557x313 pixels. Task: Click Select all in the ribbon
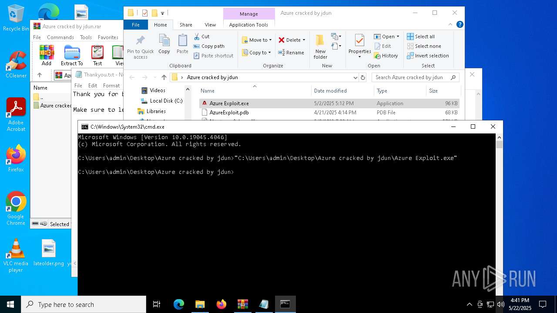click(421, 37)
